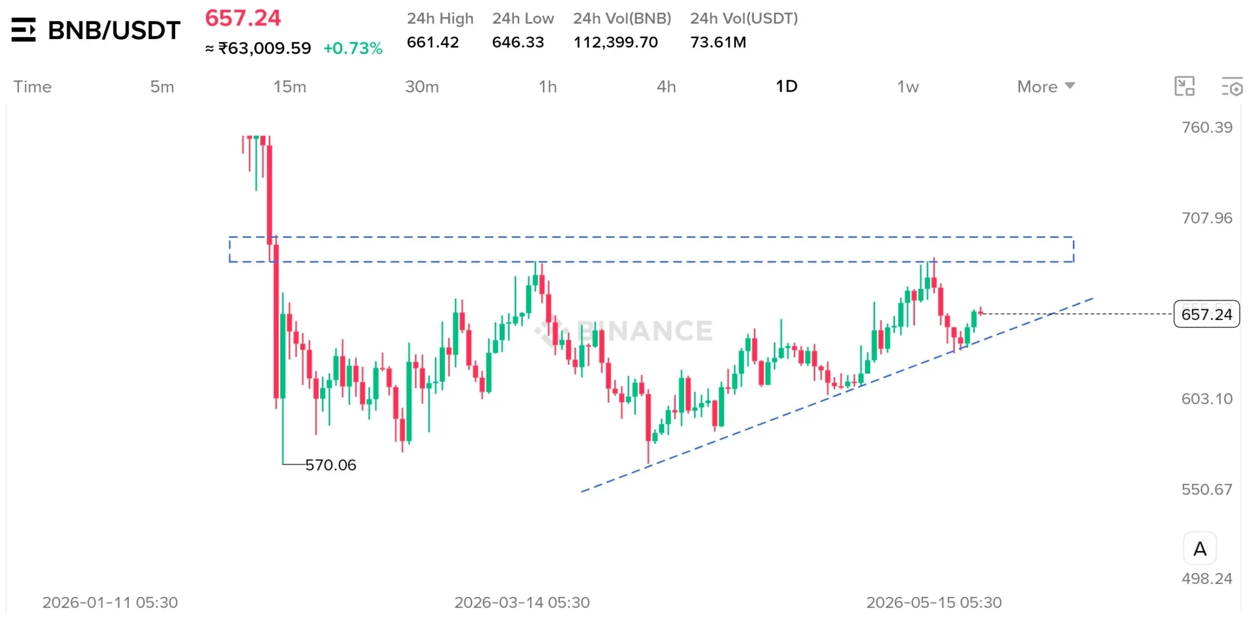The width and height of the screenshot is (1249, 627).
Task: Select the 1h timeframe
Action: point(547,86)
